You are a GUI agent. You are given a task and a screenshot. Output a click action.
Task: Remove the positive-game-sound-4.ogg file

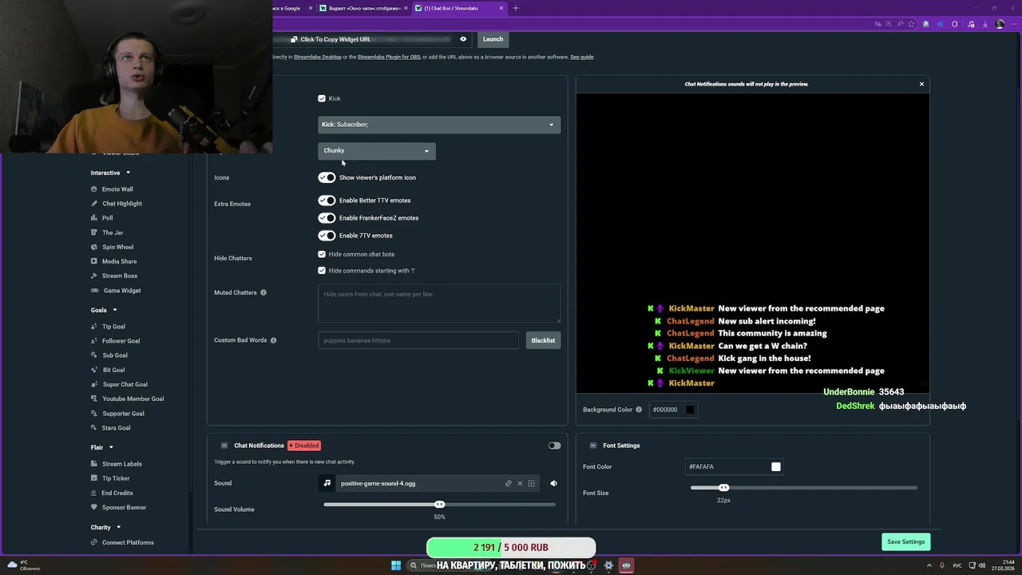(x=520, y=483)
